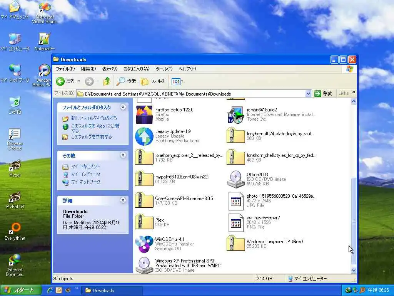Open the ファイル(F) menu
The image size is (394, 296).
click(x=65, y=69)
